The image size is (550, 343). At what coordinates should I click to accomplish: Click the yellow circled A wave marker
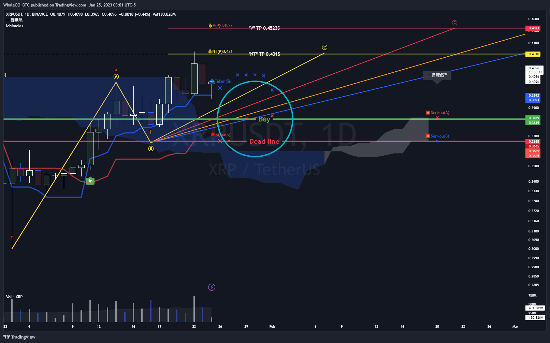(116, 76)
